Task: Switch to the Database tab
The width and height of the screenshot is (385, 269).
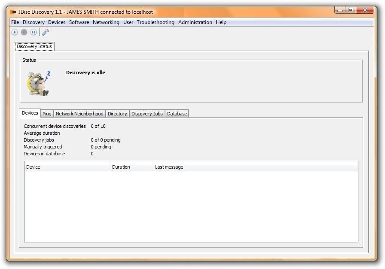Action: tap(177, 113)
